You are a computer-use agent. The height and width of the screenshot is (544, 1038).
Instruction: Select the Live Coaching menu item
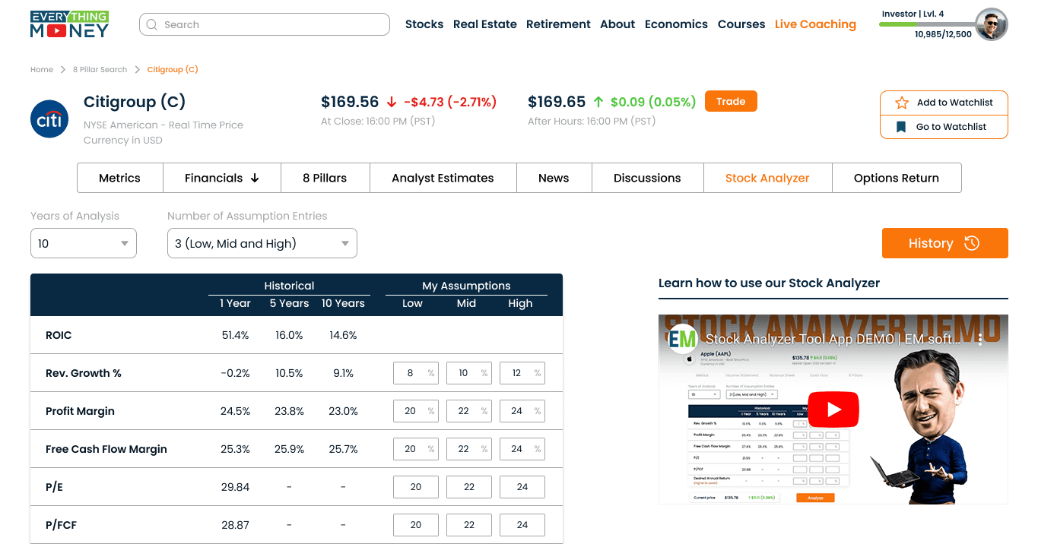[x=815, y=24]
